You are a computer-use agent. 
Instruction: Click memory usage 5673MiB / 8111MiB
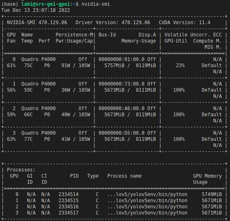pyautogui.click(x=130, y=90)
